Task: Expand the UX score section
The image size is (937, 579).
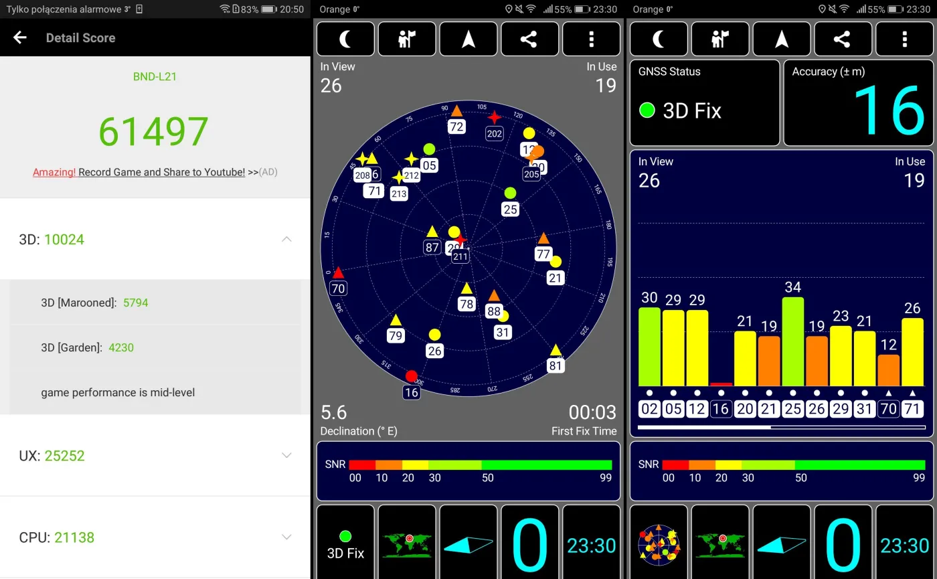Action: pos(286,455)
